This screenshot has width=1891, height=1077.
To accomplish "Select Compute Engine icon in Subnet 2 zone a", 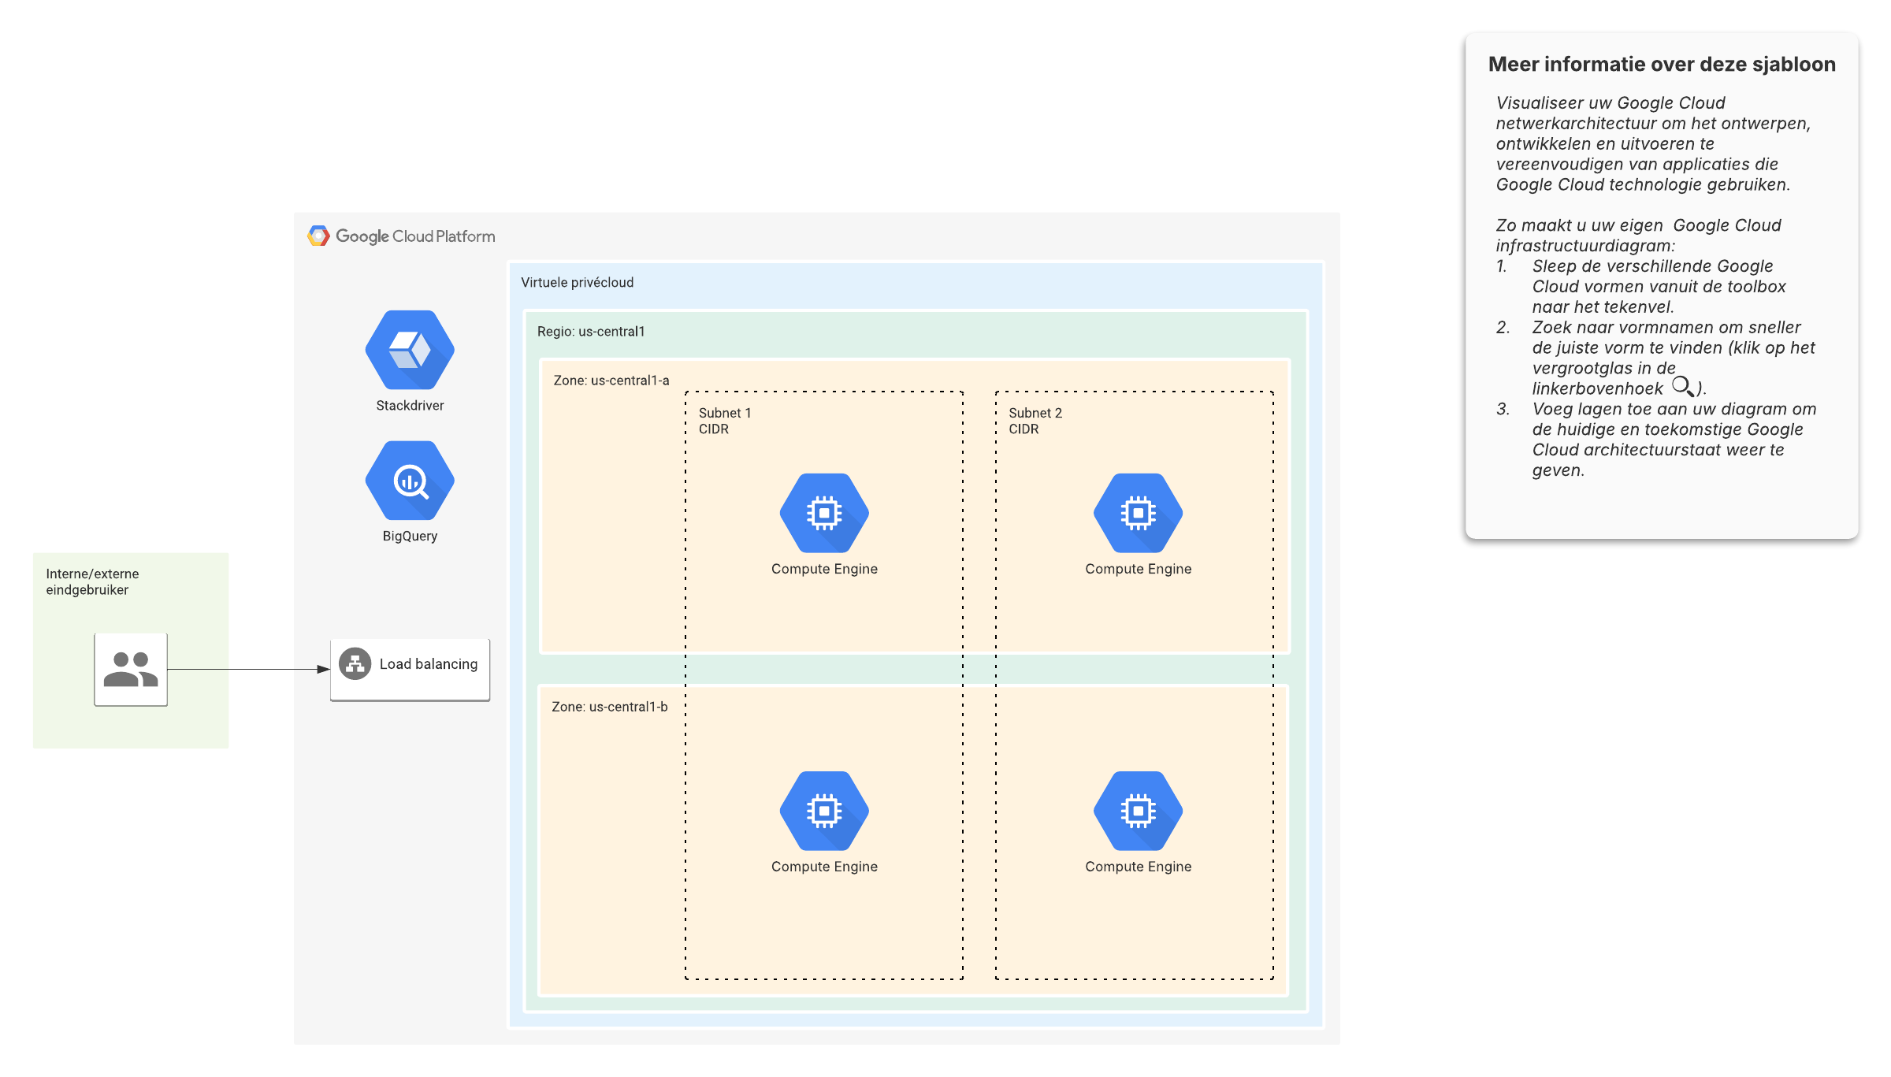I will pos(1138,513).
